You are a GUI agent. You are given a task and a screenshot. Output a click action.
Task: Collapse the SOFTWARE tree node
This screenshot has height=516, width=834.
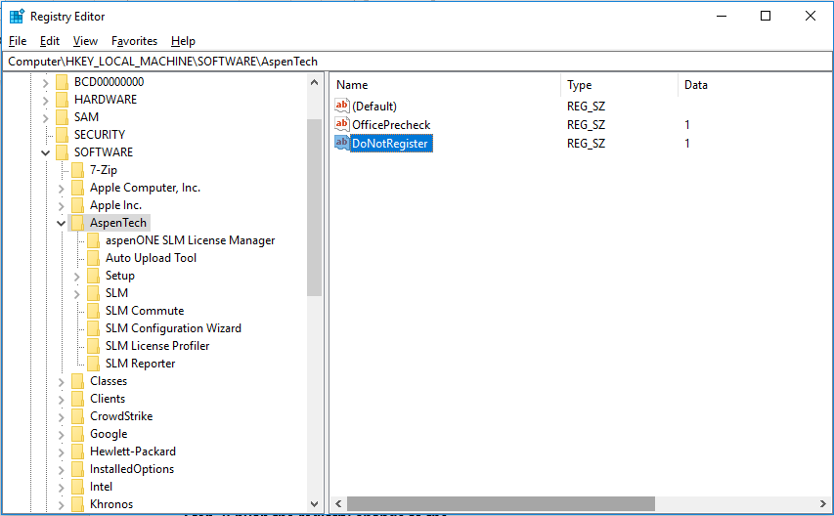tap(46, 152)
